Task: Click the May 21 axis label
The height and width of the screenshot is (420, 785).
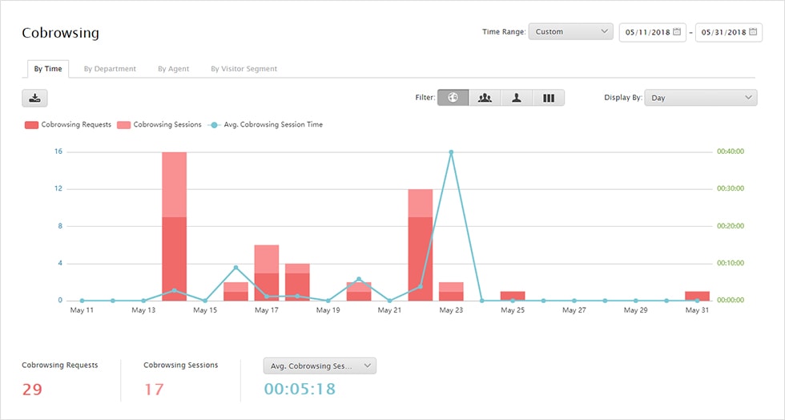Action: [x=389, y=310]
